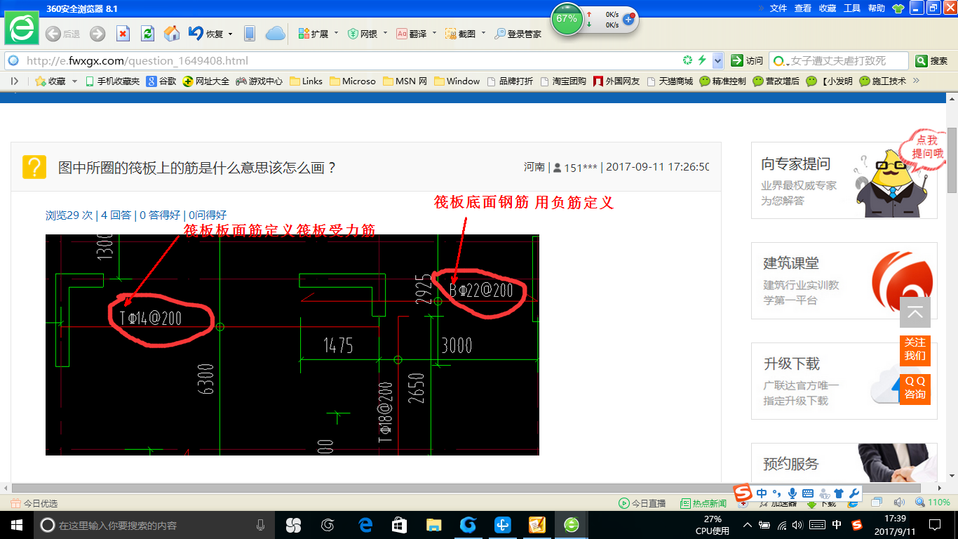Open the 升级下载 sidebar banner
Screen dimensions: 958x539
(844, 381)
